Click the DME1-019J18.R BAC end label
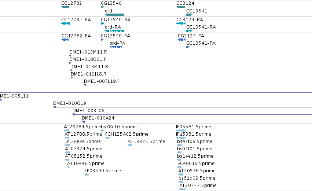The image size is (312, 191). click(x=89, y=74)
